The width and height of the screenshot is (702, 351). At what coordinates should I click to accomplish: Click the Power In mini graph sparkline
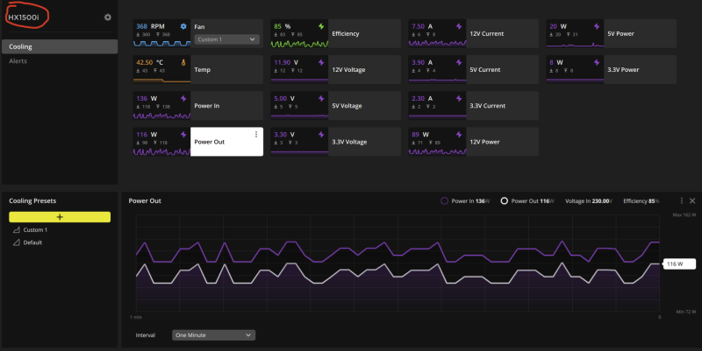pyautogui.click(x=161, y=116)
